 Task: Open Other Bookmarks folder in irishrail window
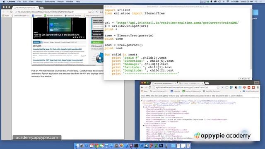click(x=251, y=91)
